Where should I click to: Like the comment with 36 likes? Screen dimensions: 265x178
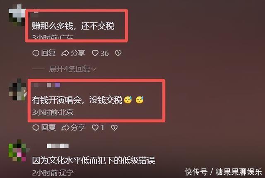[100, 53]
